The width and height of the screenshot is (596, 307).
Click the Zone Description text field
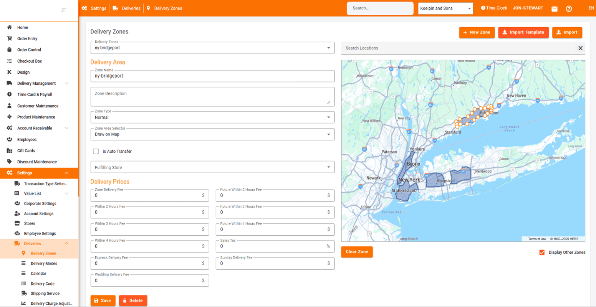(x=212, y=97)
